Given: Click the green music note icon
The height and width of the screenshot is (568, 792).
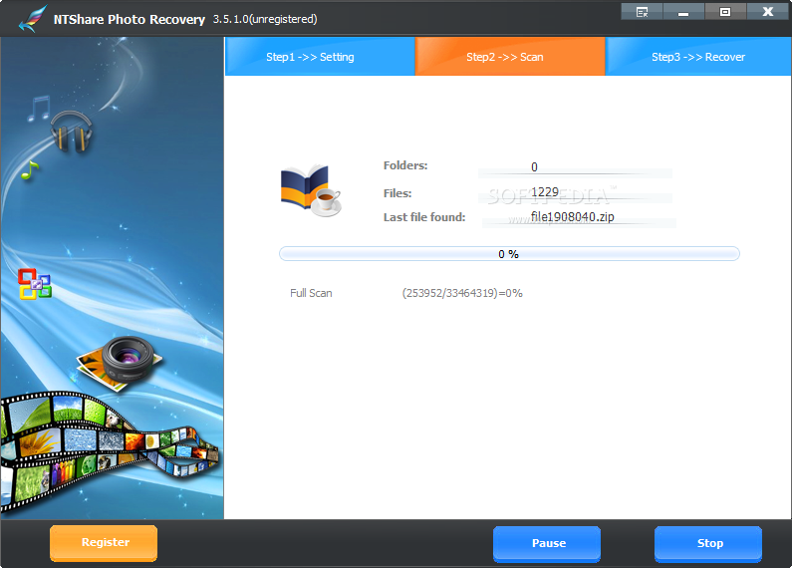Looking at the screenshot, I should coord(30,170).
